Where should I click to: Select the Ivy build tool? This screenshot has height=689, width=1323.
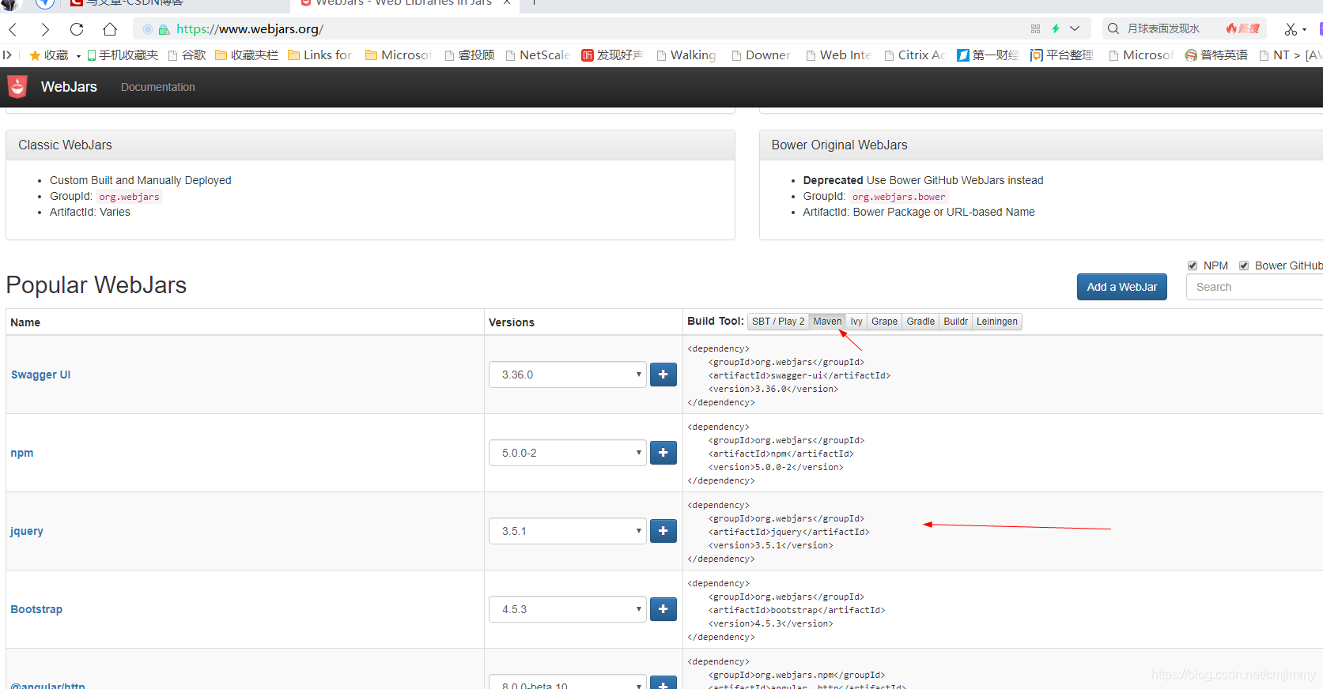coord(856,322)
